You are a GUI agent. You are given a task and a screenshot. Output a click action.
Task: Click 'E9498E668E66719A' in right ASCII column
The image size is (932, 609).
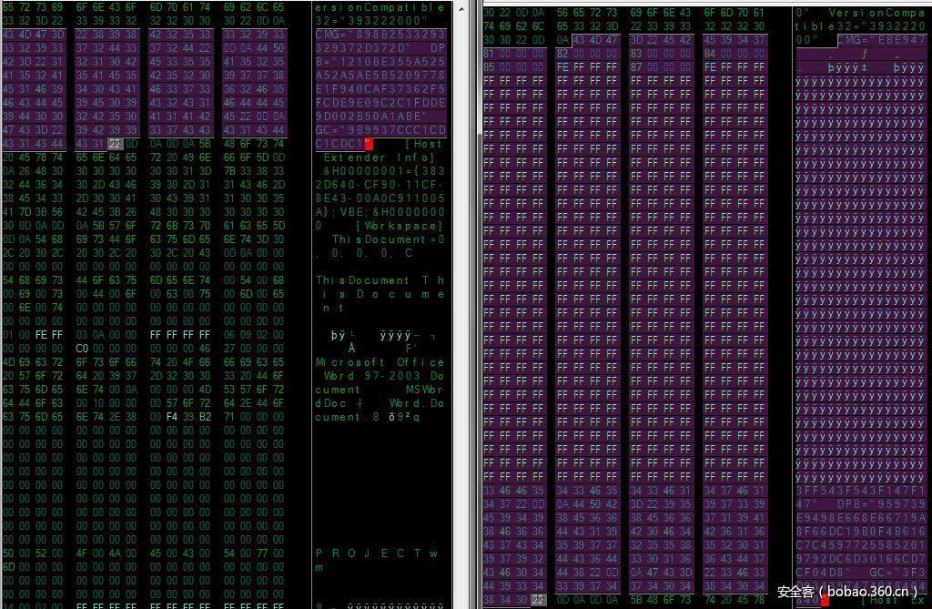tap(861, 518)
